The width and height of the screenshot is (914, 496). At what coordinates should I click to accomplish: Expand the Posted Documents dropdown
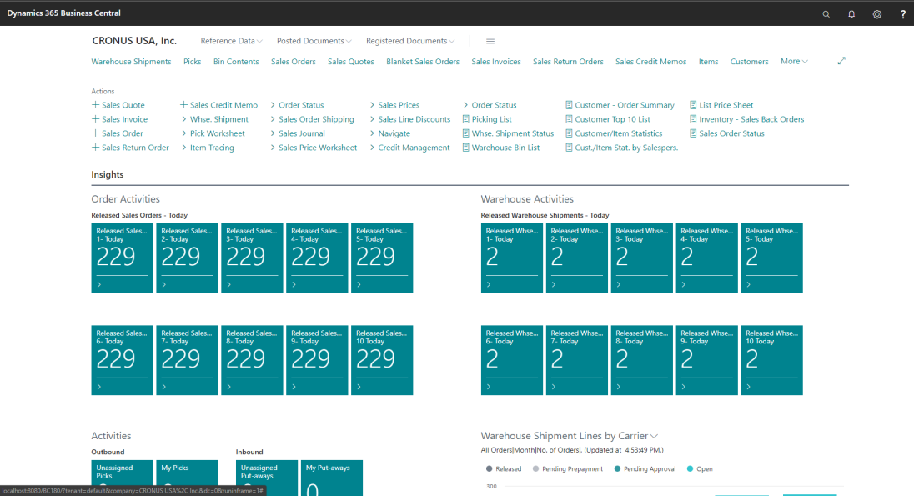click(314, 41)
